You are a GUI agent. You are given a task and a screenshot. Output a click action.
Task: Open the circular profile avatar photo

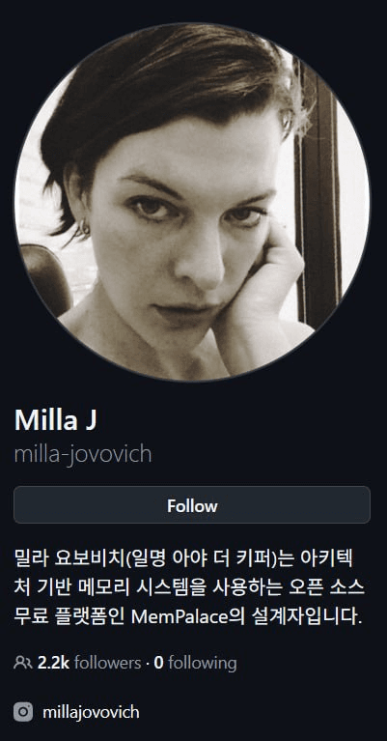pyautogui.click(x=193, y=202)
